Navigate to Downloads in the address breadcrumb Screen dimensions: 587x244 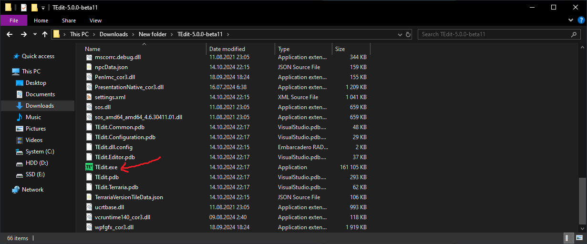(x=113, y=34)
